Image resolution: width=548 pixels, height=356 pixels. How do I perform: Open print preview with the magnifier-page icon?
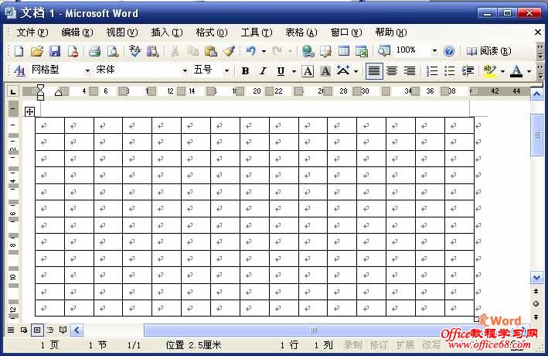tap(113, 51)
